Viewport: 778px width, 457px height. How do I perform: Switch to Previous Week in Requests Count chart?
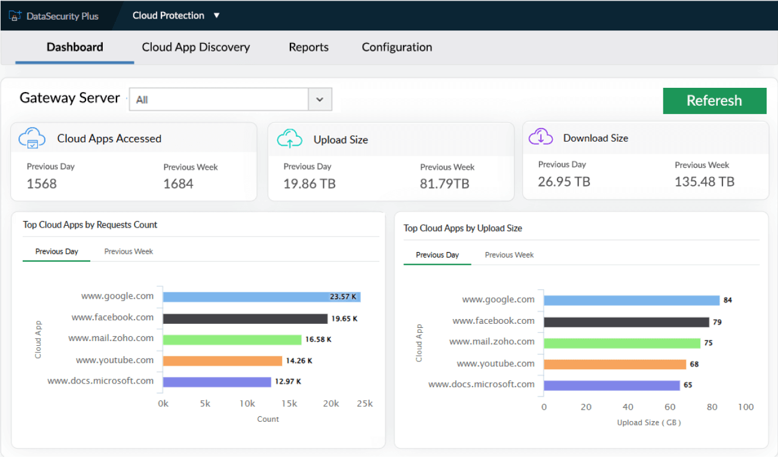pos(128,251)
